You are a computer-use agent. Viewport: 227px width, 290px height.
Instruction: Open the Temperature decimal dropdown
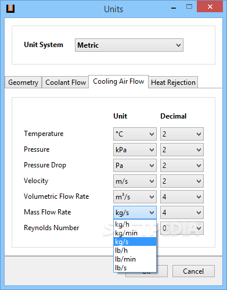pos(182,134)
